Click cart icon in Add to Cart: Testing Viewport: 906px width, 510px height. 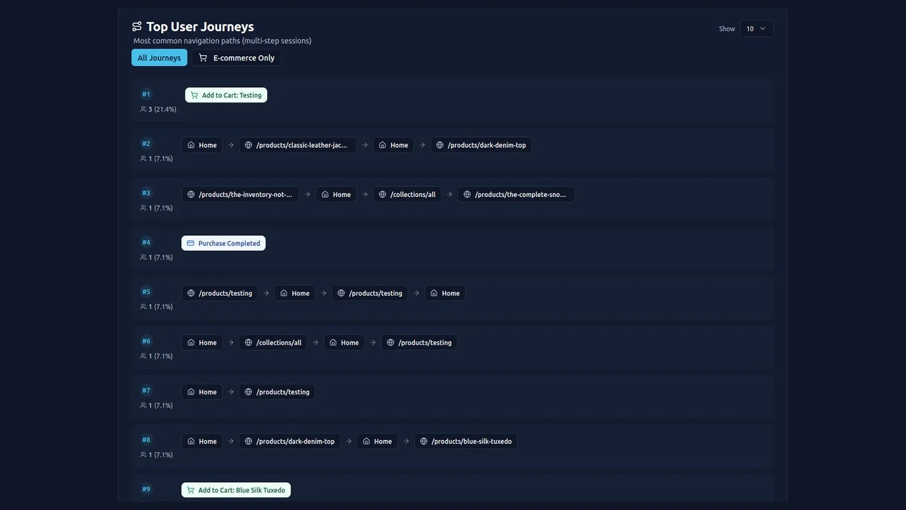pos(194,95)
